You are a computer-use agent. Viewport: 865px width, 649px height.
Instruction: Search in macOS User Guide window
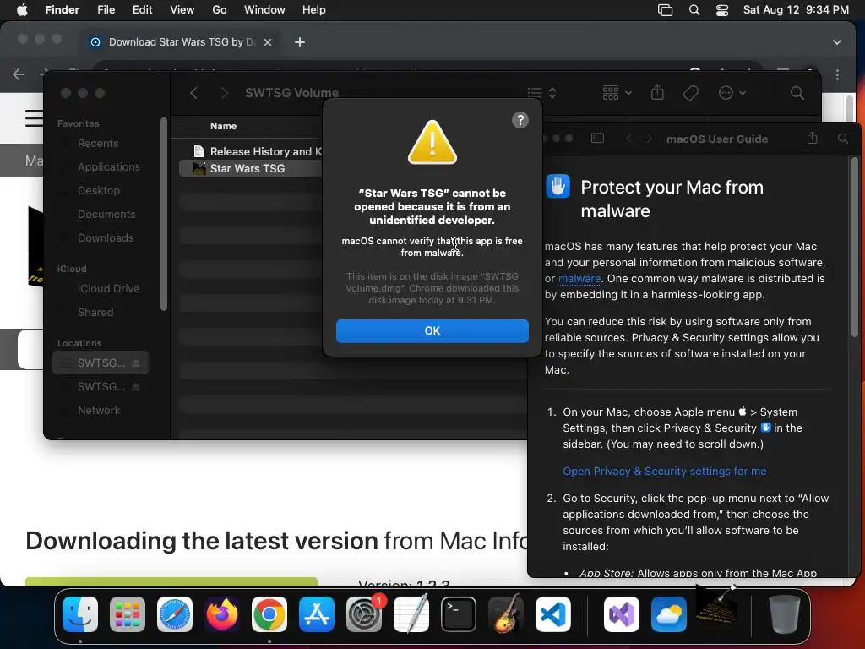(842, 139)
